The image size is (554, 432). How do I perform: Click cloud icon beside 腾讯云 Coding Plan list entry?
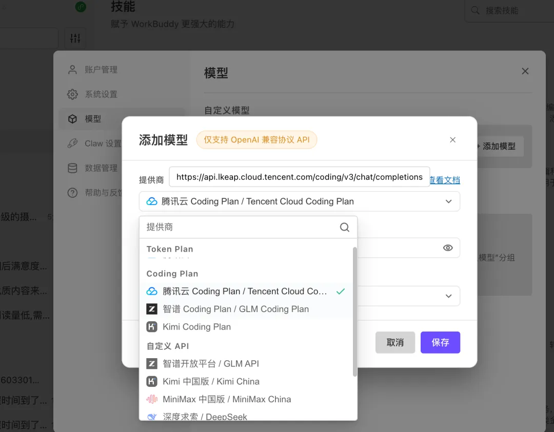[152, 292]
